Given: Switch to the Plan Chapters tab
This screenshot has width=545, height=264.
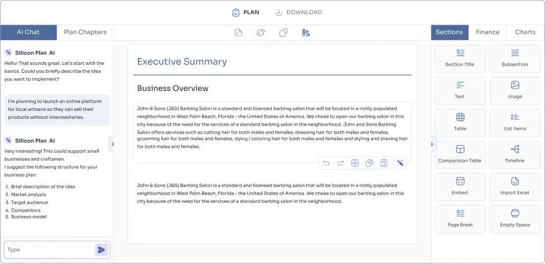Looking at the screenshot, I should (x=85, y=32).
